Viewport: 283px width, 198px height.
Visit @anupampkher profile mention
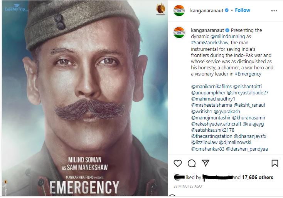click(x=208, y=93)
